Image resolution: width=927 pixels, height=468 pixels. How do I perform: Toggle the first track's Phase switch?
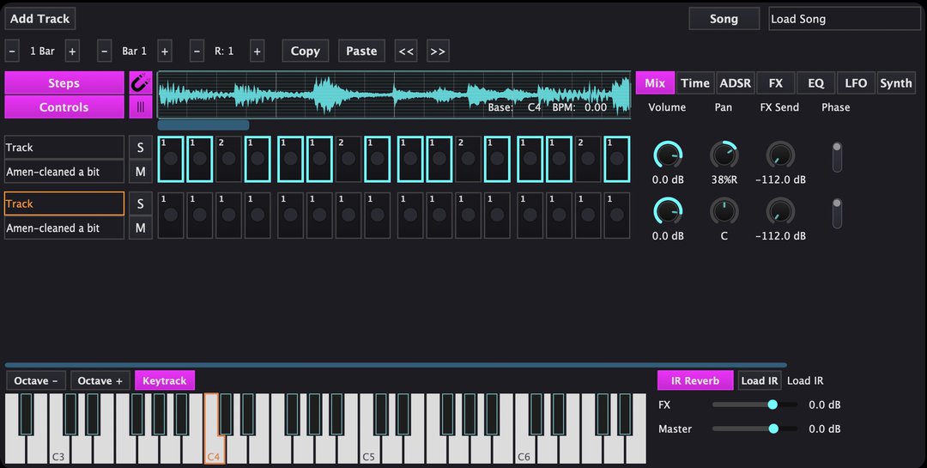(x=837, y=156)
